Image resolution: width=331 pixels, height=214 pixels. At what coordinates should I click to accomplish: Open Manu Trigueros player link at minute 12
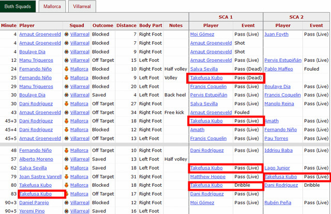pos(36,60)
